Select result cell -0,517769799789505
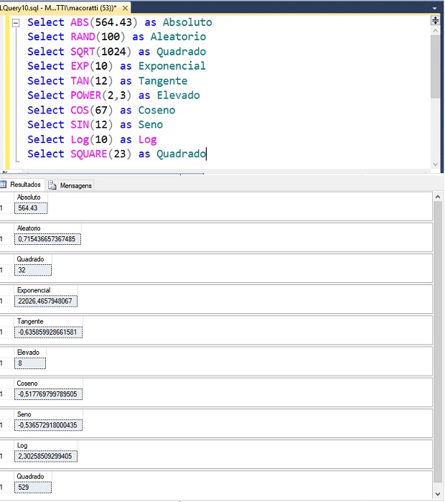445x502 pixels. [x=48, y=394]
